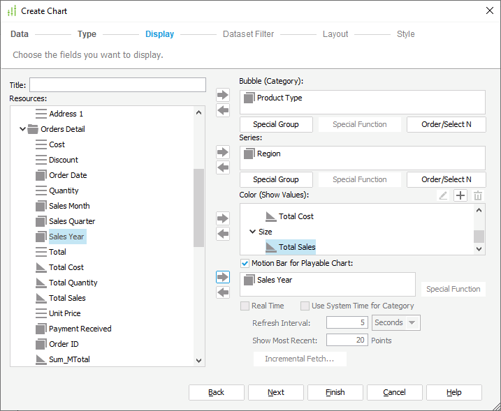This screenshot has height=411, width=501.
Task: Go to the Type step
Action: click(87, 34)
